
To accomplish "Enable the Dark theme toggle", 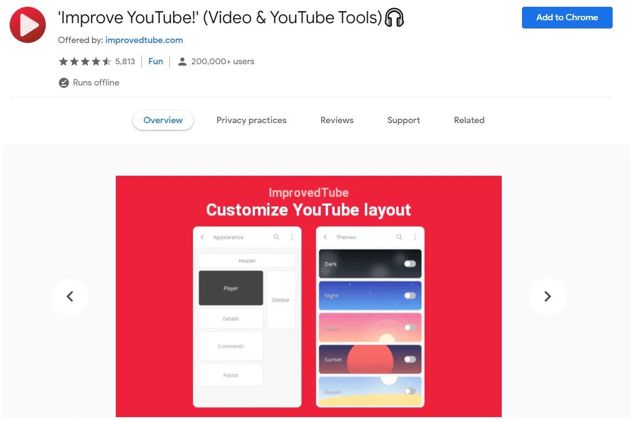I will coord(410,264).
